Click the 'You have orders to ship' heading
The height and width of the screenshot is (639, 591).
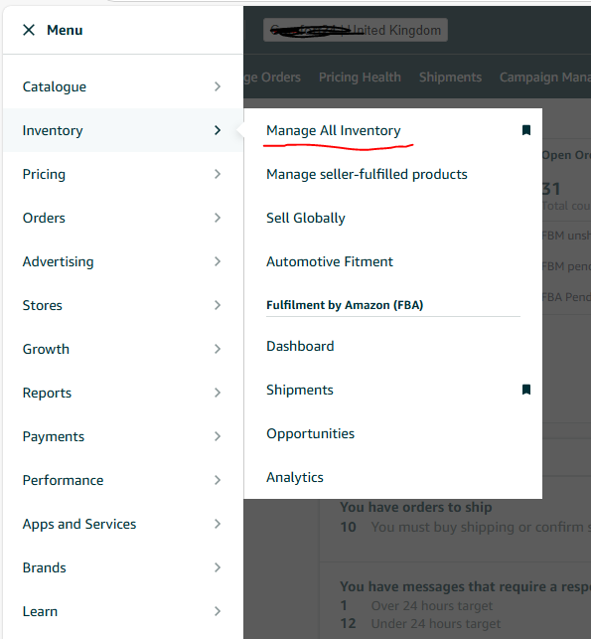click(x=416, y=507)
